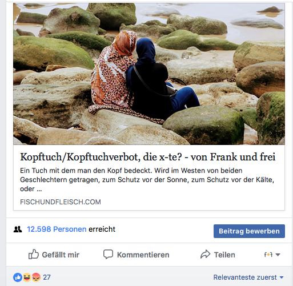This screenshot has width=293, height=286.
Task: Click the speech bubble comment icon
Action: [108, 254]
